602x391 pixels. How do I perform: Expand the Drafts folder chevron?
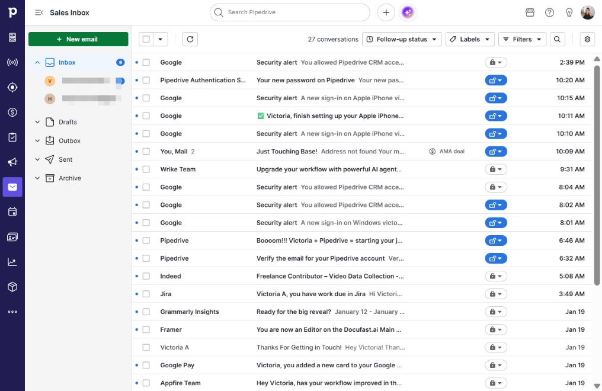coord(37,122)
